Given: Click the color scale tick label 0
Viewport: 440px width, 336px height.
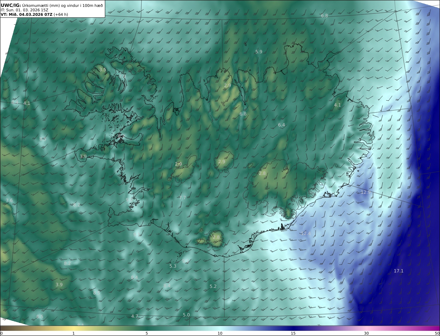Looking at the screenshot, I should [1, 333].
